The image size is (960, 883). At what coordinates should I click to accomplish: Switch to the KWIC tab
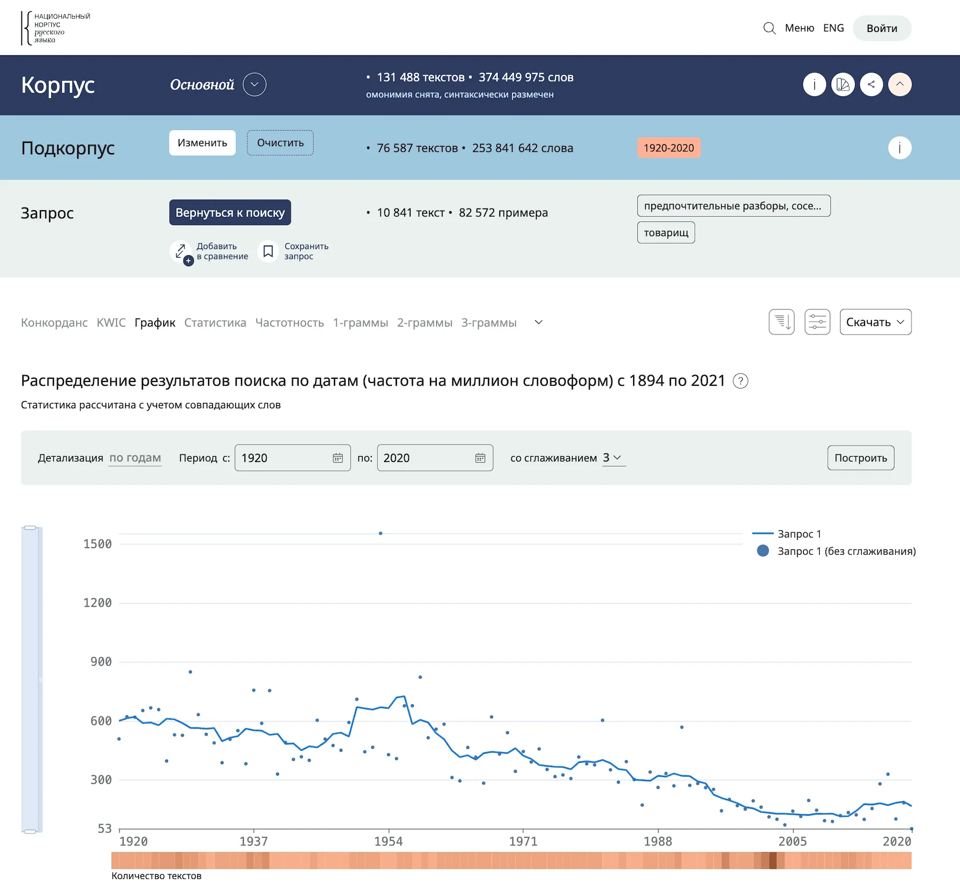(x=111, y=323)
